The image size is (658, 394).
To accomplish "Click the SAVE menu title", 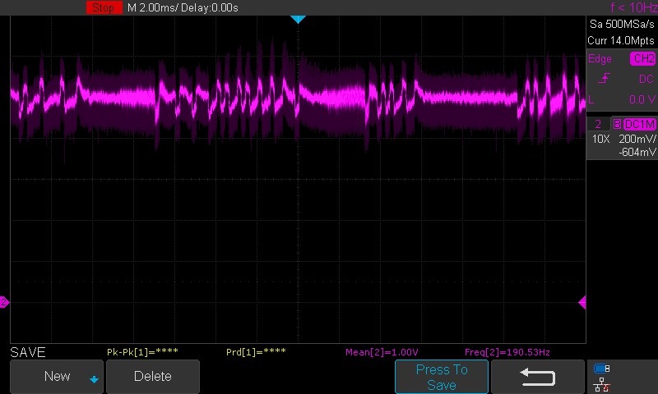I will [28, 353].
